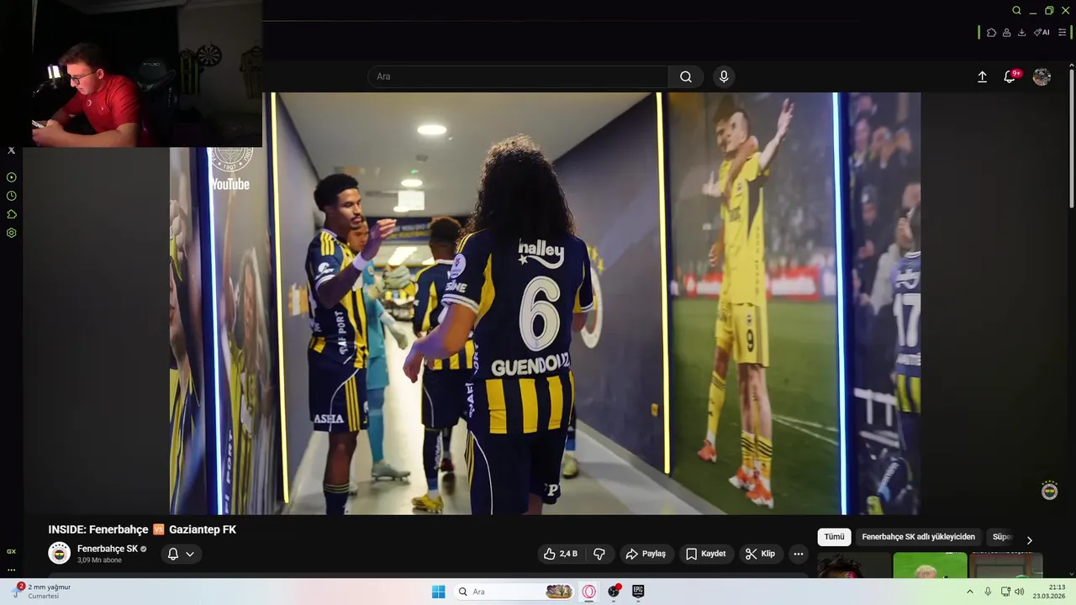Open the subscription notification bell dropdown
The width and height of the screenshot is (1076, 605).
(182, 554)
